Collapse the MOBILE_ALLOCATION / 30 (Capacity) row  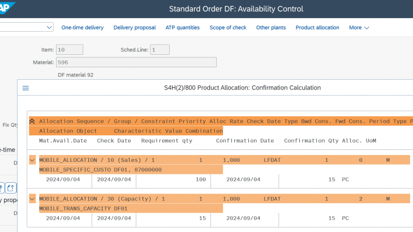(x=32, y=199)
